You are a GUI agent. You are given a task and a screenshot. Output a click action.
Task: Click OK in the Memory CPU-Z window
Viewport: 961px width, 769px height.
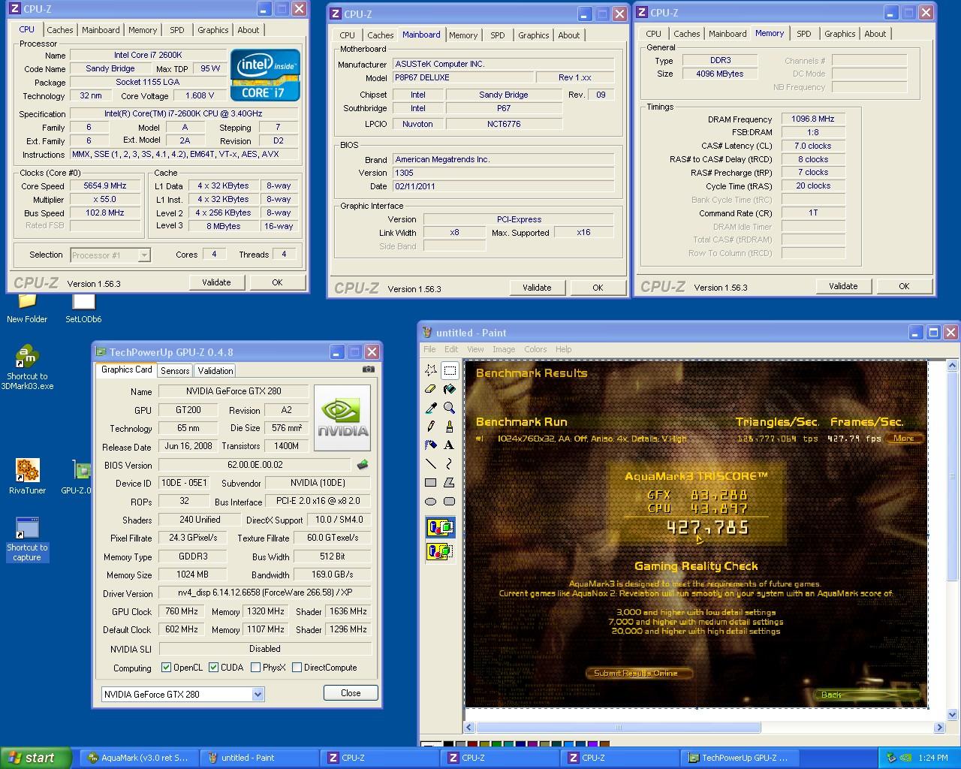(x=904, y=286)
